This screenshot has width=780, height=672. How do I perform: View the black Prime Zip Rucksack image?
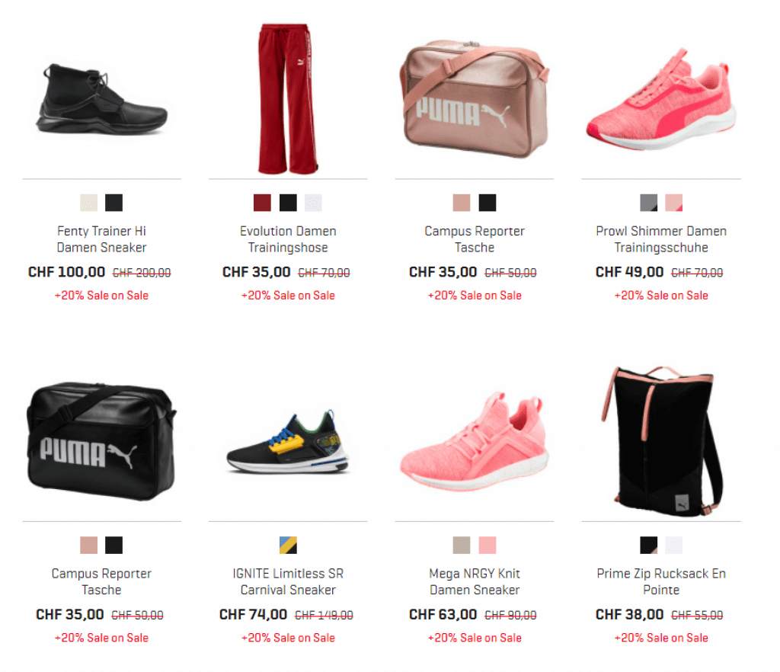pos(662,442)
